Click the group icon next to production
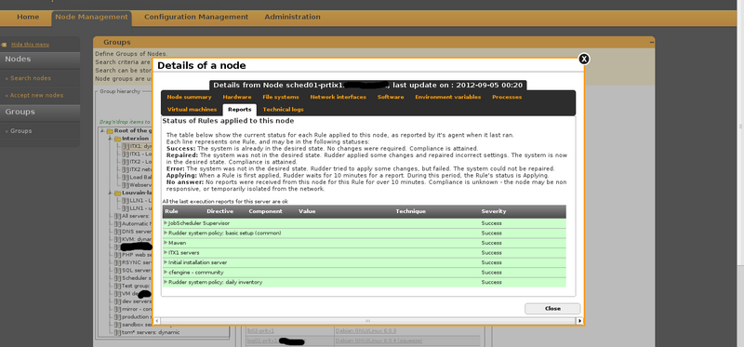 click(118, 316)
